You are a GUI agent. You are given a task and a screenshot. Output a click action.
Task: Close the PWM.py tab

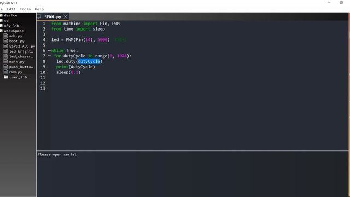(x=66, y=16)
